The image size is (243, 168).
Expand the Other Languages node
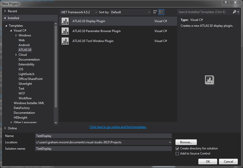click(11, 122)
